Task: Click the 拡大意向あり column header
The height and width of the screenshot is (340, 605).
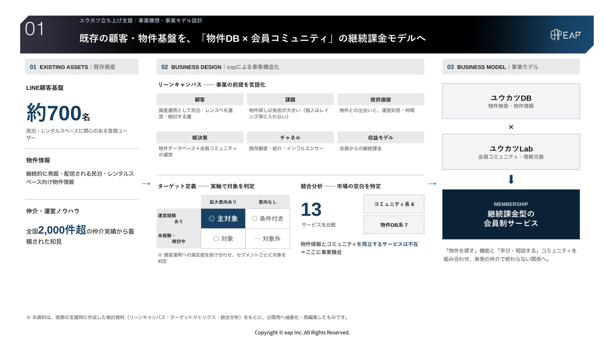Action: [223, 202]
